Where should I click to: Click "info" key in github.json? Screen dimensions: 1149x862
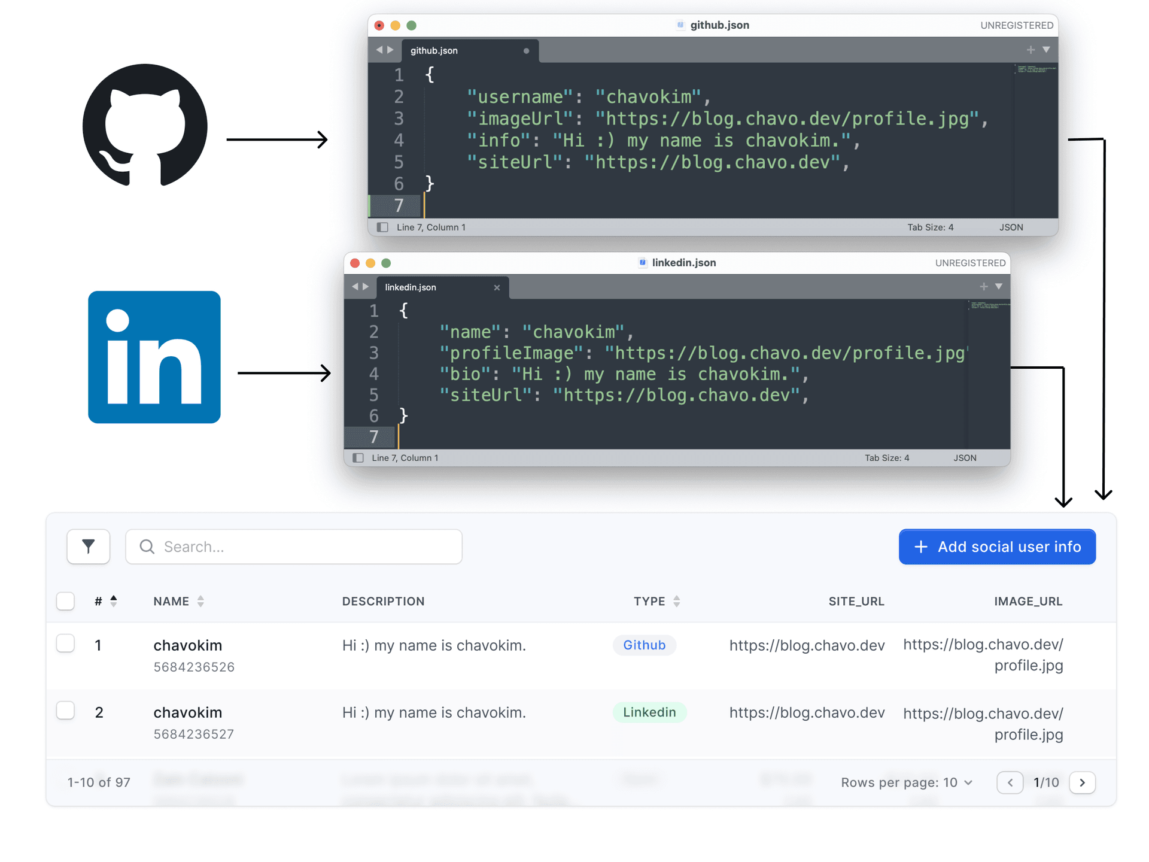click(498, 141)
